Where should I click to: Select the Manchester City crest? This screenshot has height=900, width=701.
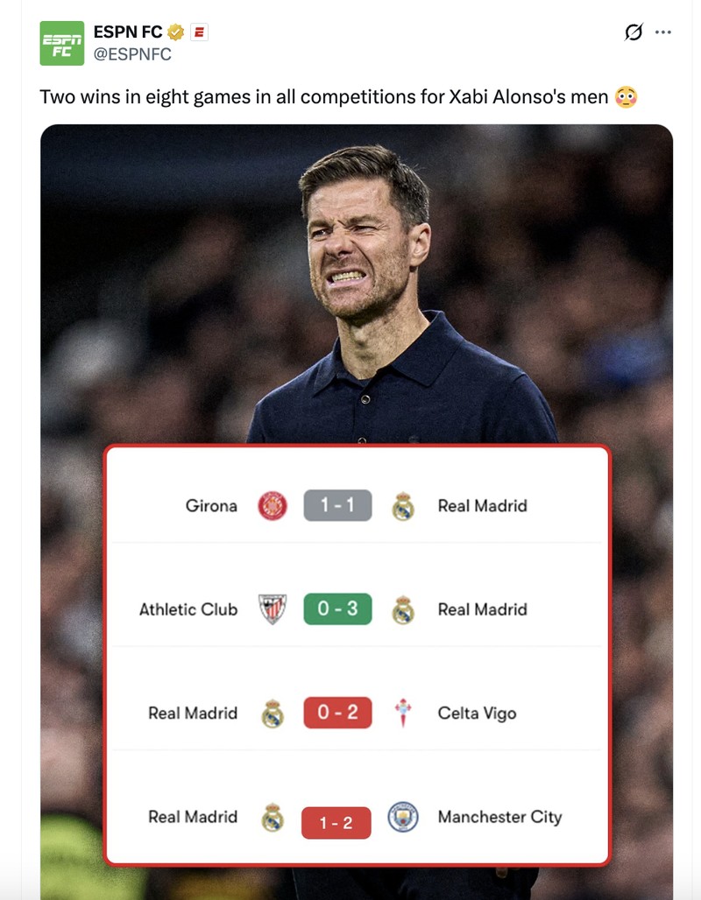point(402,817)
